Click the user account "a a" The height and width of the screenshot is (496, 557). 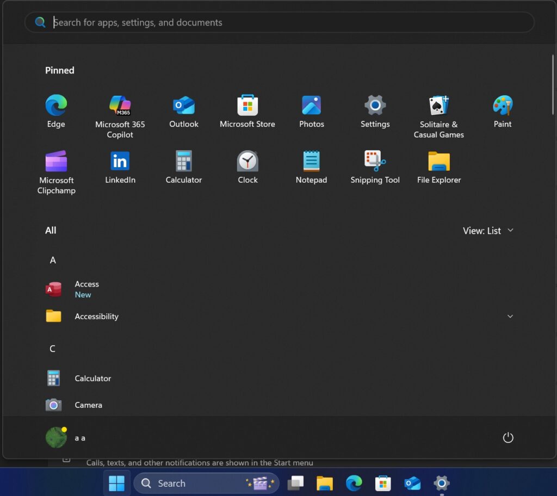[x=68, y=437]
